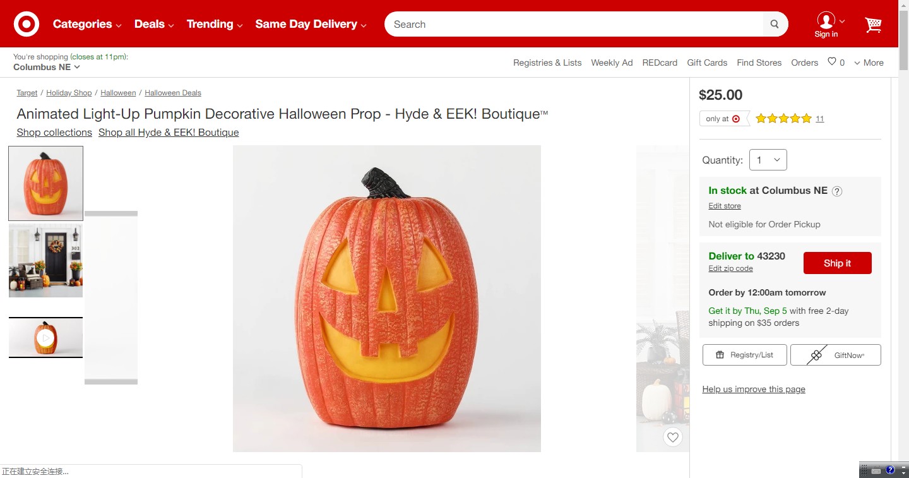Screen dimensions: 909x478
Task: Expand the Columbus NE store selector
Action: [47, 67]
